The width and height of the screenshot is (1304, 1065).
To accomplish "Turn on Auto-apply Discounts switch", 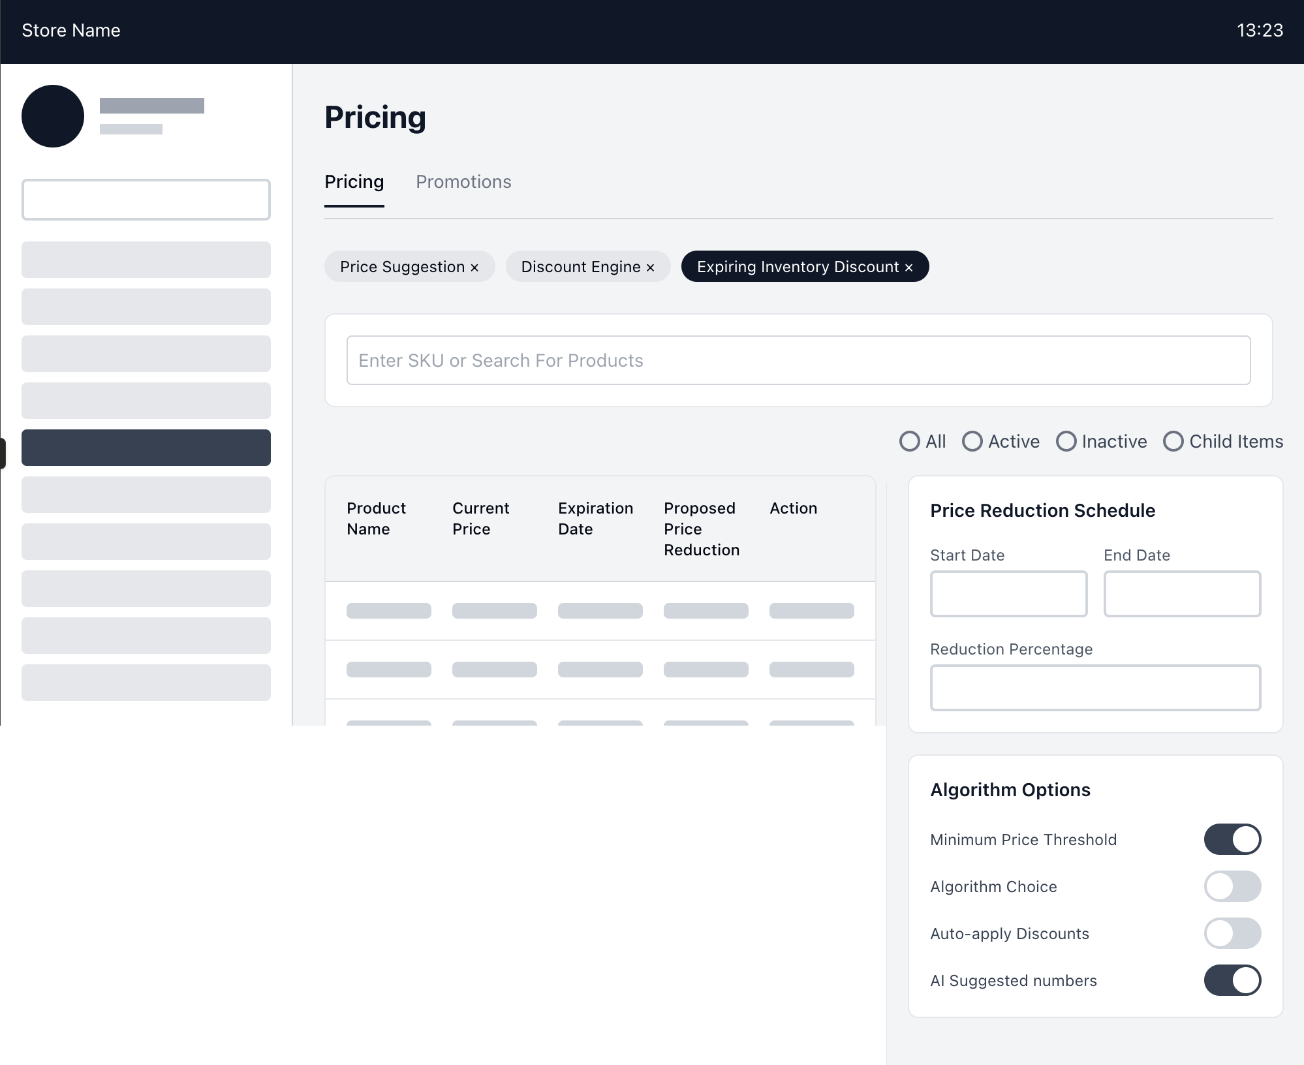I will pyautogui.click(x=1232, y=933).
